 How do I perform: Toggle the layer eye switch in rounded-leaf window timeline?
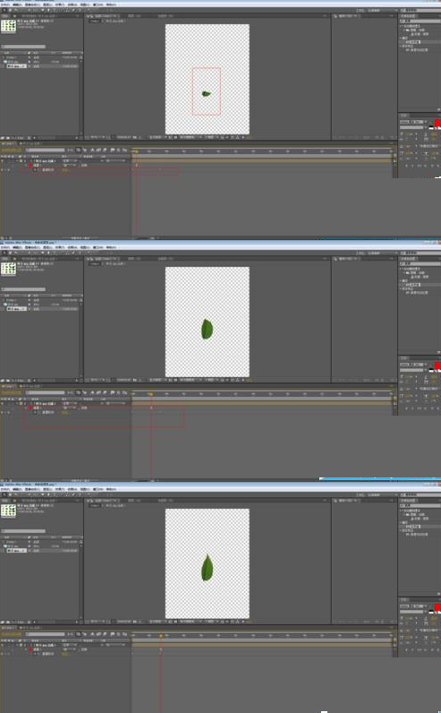coord(3,404)
